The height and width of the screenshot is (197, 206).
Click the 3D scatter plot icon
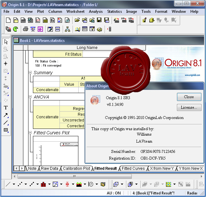[116, 184]
